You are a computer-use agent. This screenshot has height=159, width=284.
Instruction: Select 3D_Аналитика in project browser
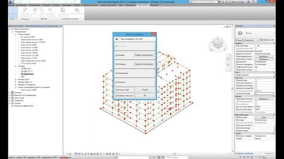click(x=27, y=74)
